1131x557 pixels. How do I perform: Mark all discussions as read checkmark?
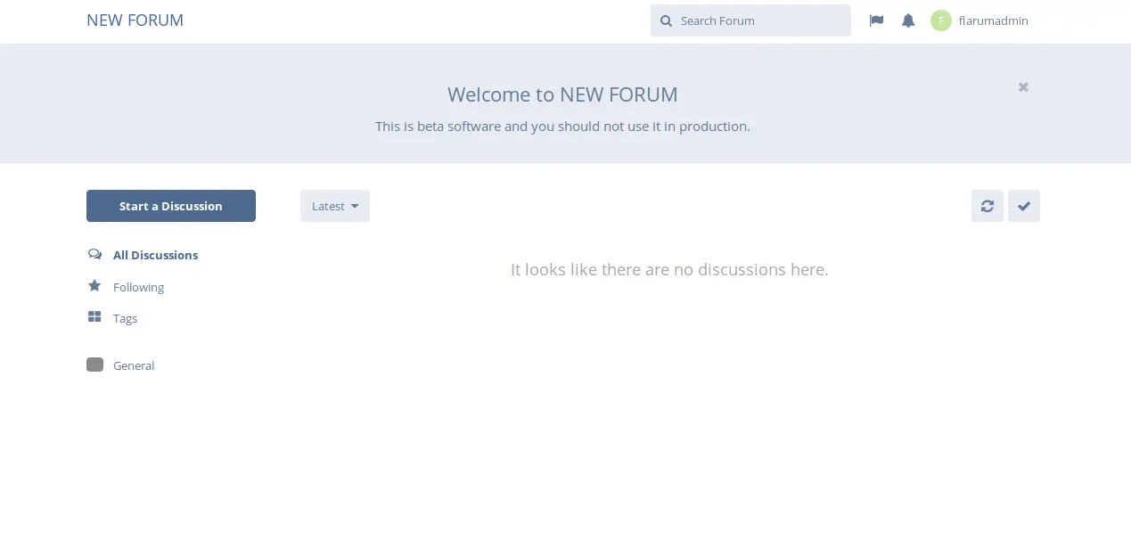click(1024, 206)
